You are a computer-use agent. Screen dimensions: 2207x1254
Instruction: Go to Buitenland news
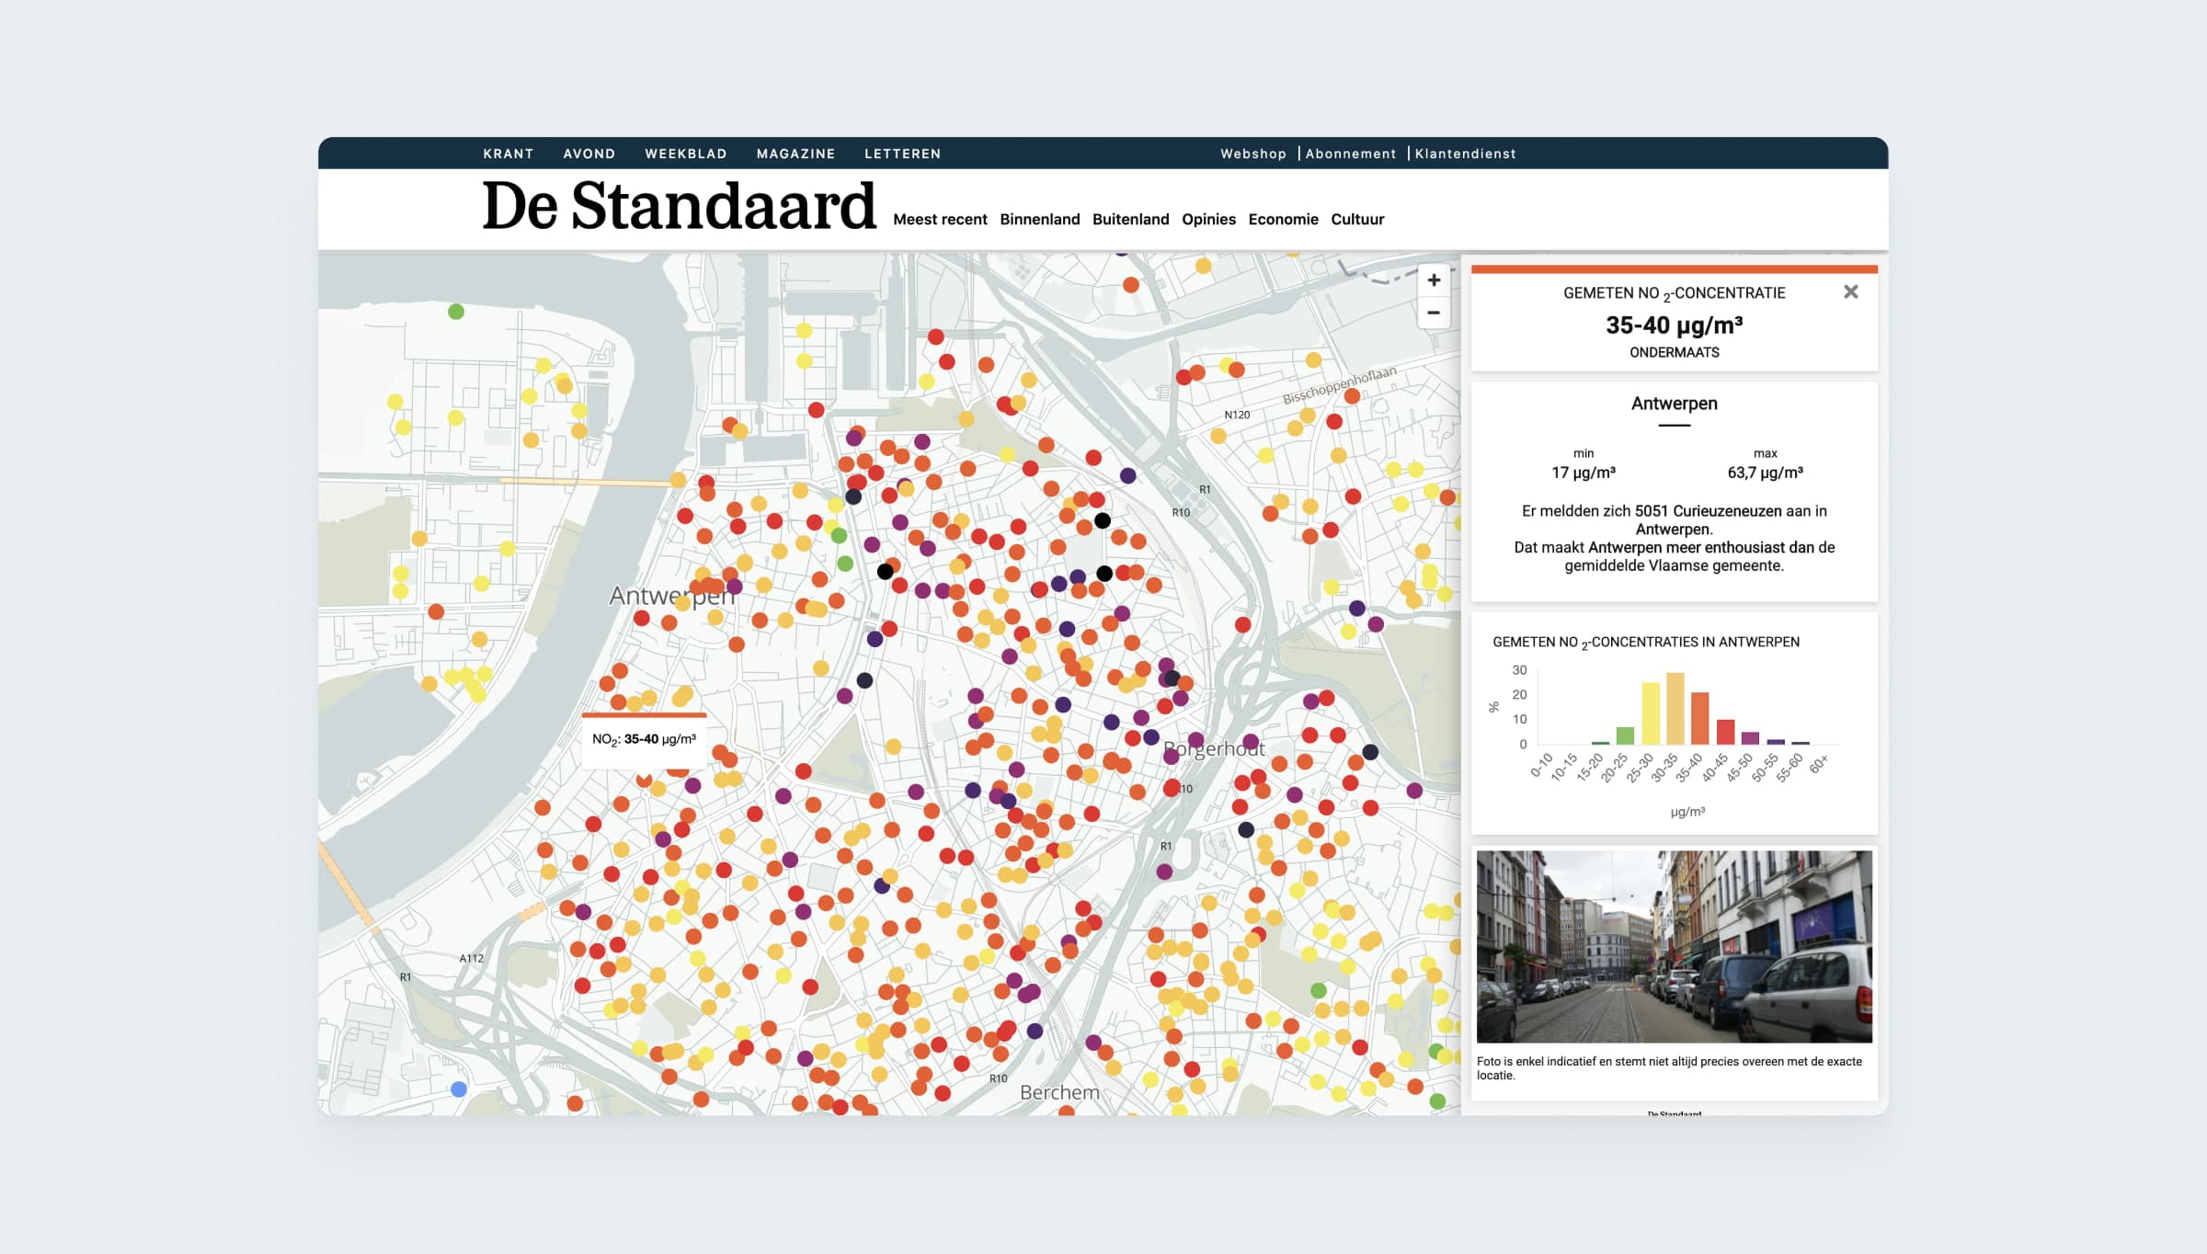pyautogui.click(x=1131, y=219)
